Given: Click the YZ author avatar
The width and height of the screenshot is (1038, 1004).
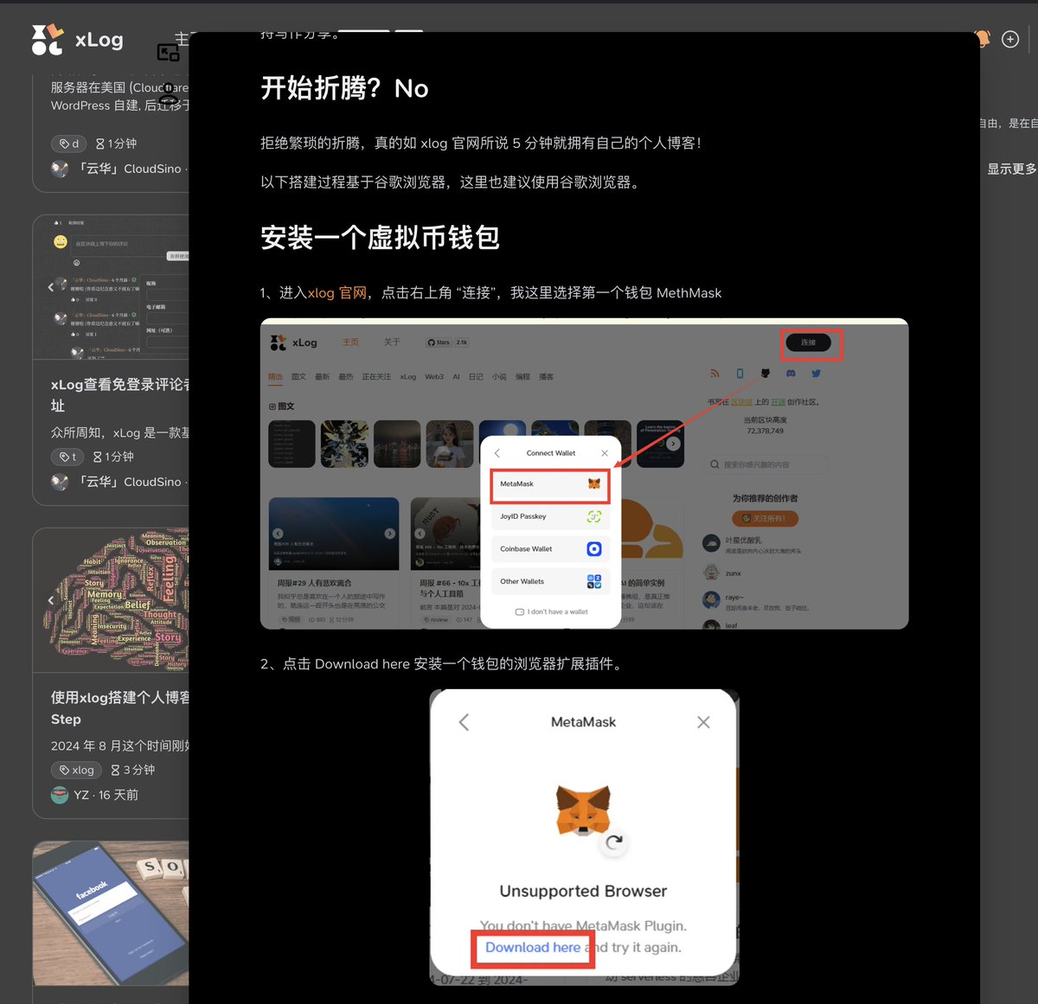Looking at the screenshot, I should tap(60, 795).
